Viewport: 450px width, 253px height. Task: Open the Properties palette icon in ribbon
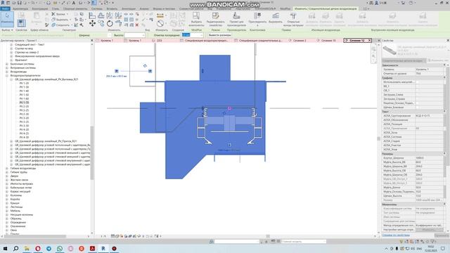click(21, 22)
